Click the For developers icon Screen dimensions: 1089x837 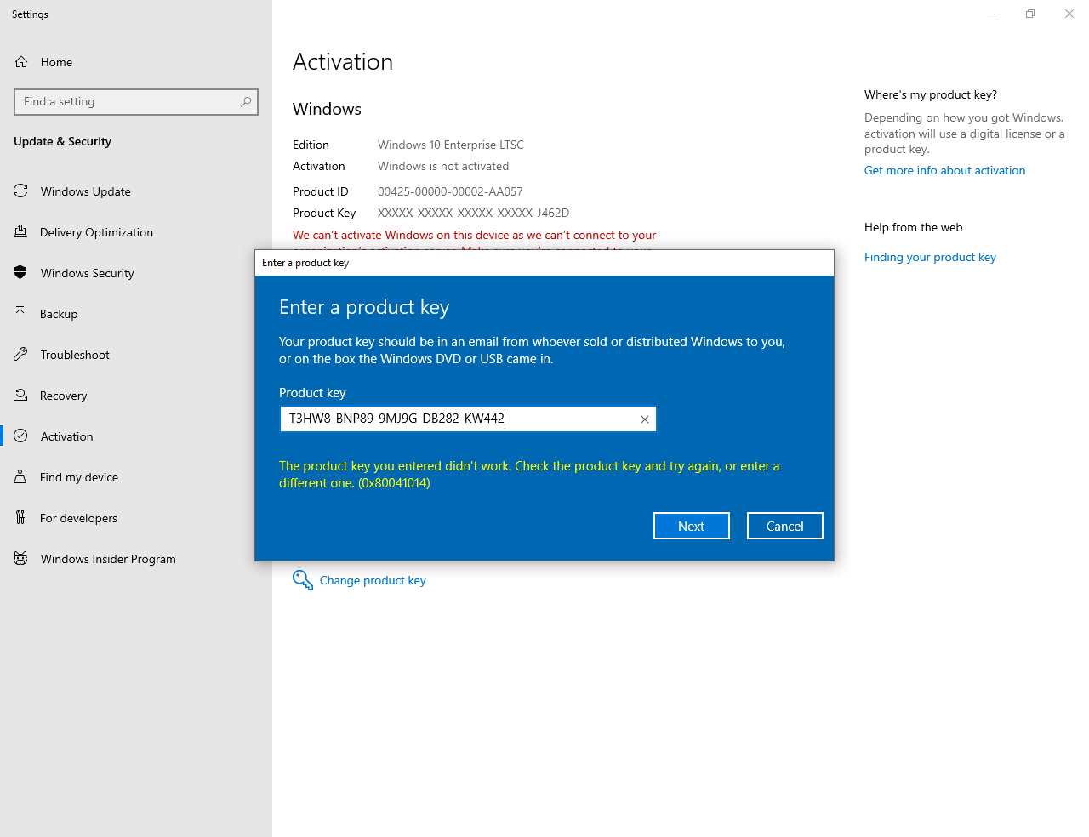pyautogui.click(x=21, y=518)
